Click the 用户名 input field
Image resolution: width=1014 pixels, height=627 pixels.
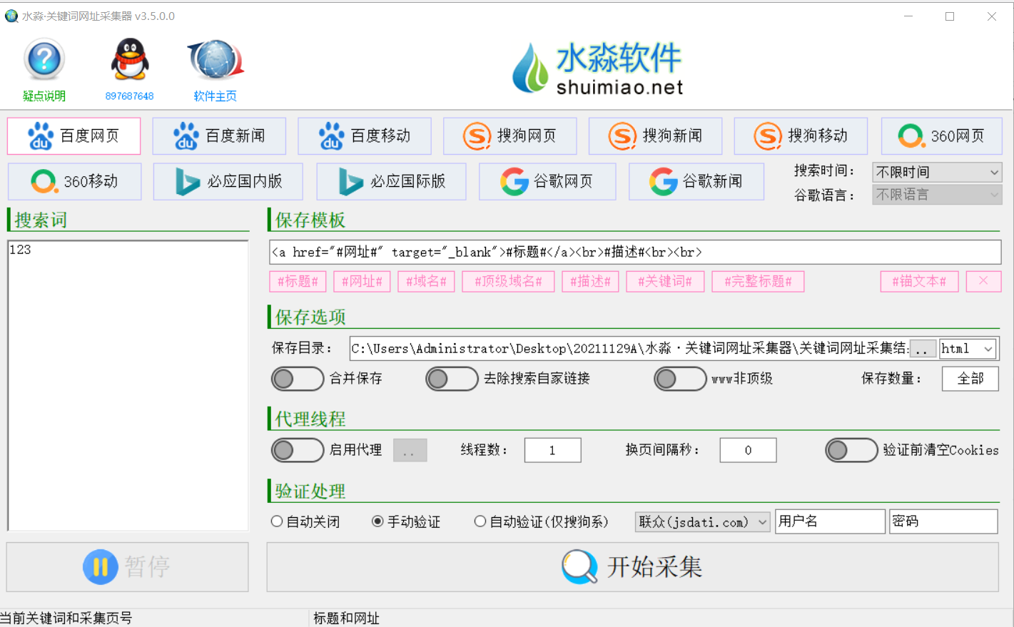pos(830,521)
